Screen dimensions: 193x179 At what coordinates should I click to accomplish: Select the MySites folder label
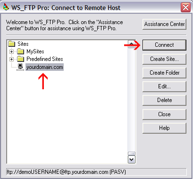coord(35,51)
